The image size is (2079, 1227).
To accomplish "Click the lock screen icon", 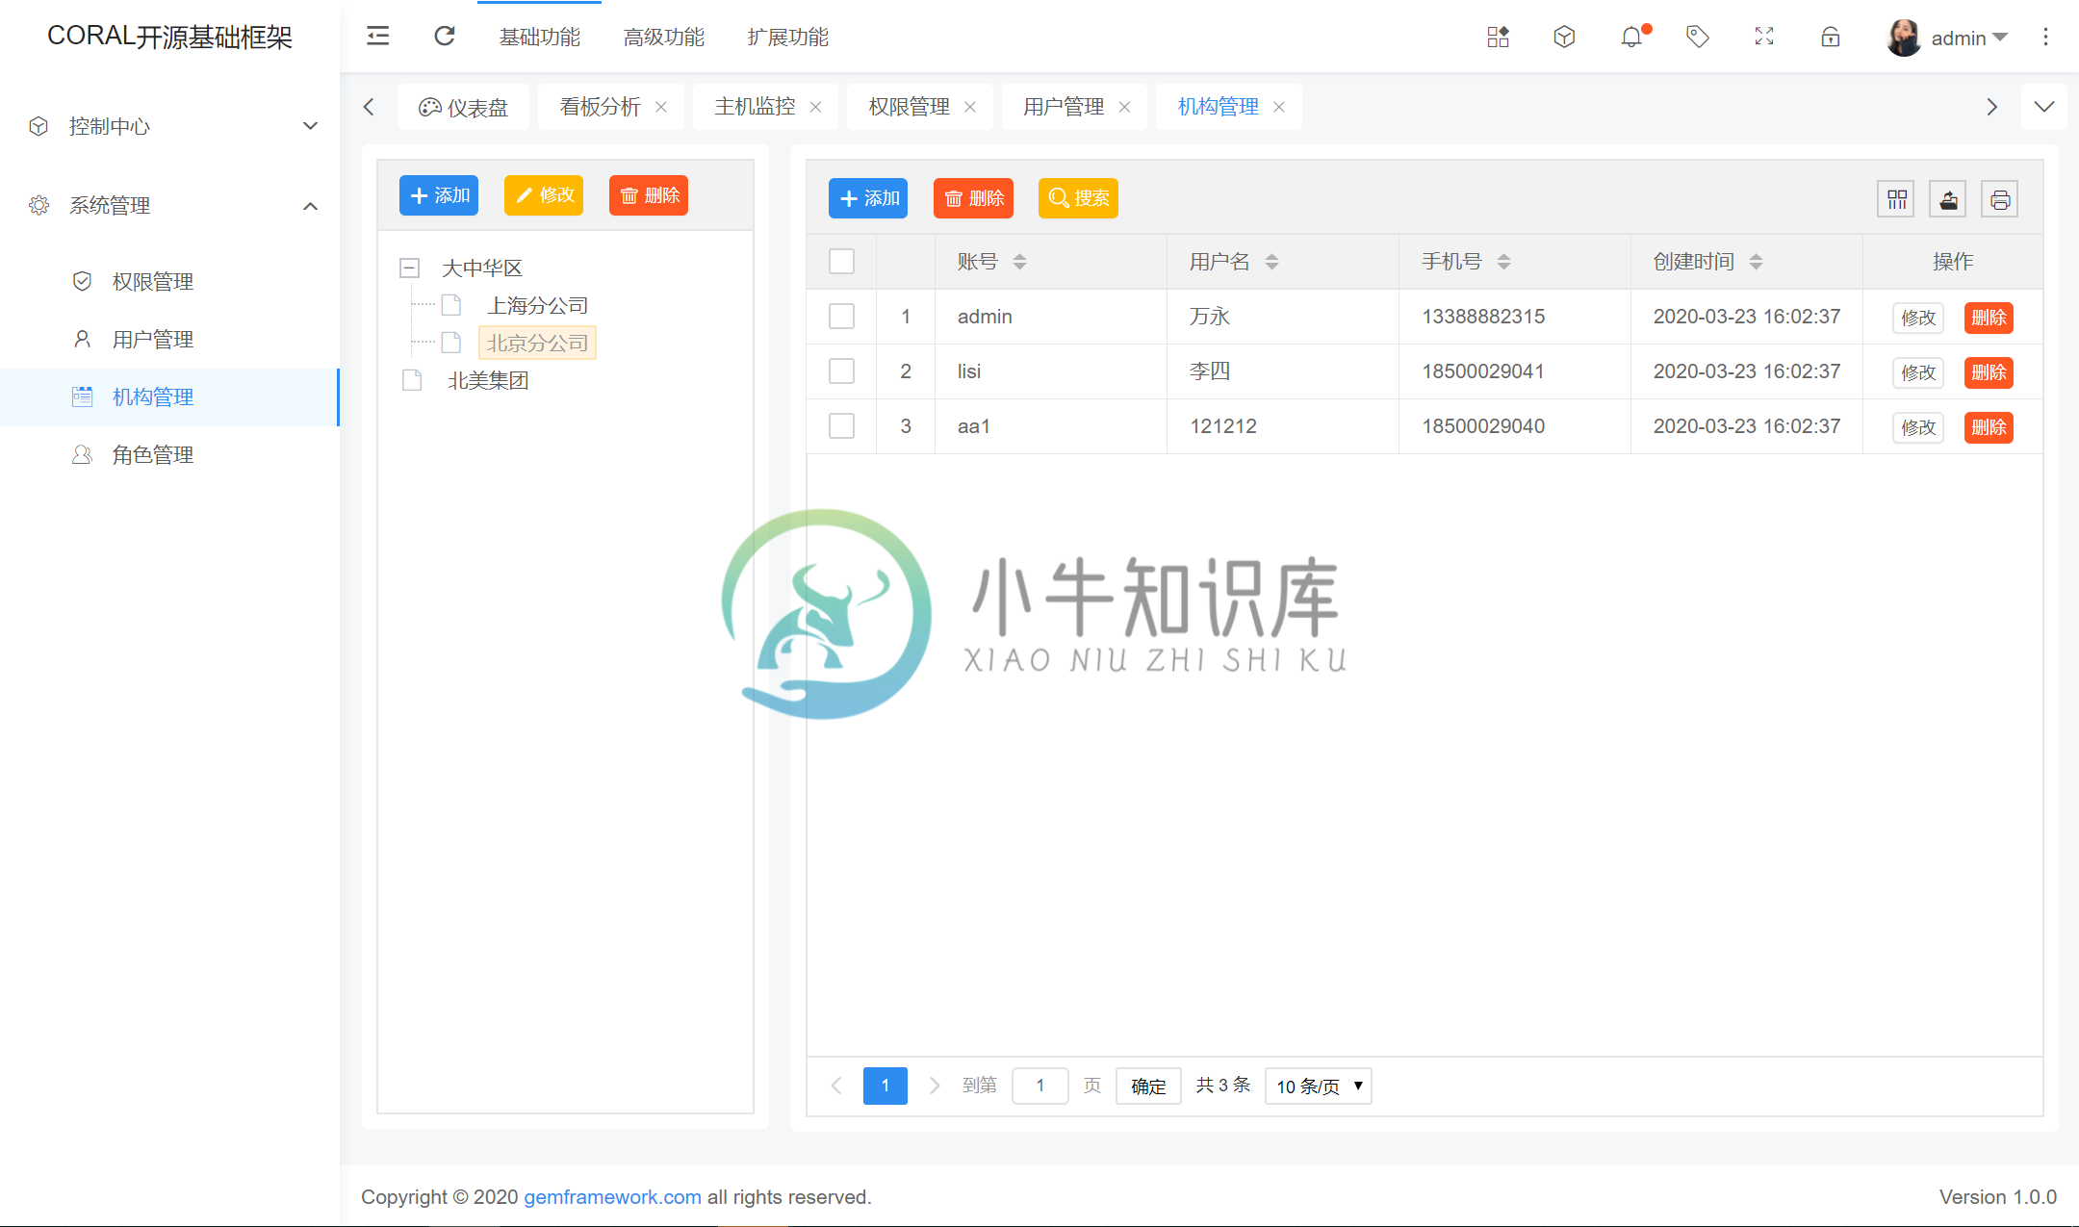I will point(1831,37).
